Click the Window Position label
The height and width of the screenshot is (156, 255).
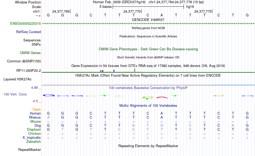[x=28, y=2]
